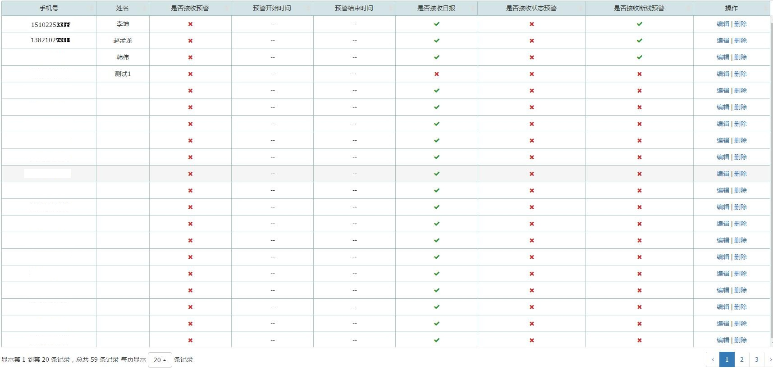773x368 pixels.
Task: Click phone number cell 1510225 row
Action: click(50, 25)
